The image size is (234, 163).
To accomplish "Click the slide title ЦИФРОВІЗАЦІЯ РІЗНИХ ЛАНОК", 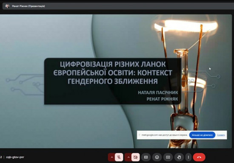I will tap(113, 64).
